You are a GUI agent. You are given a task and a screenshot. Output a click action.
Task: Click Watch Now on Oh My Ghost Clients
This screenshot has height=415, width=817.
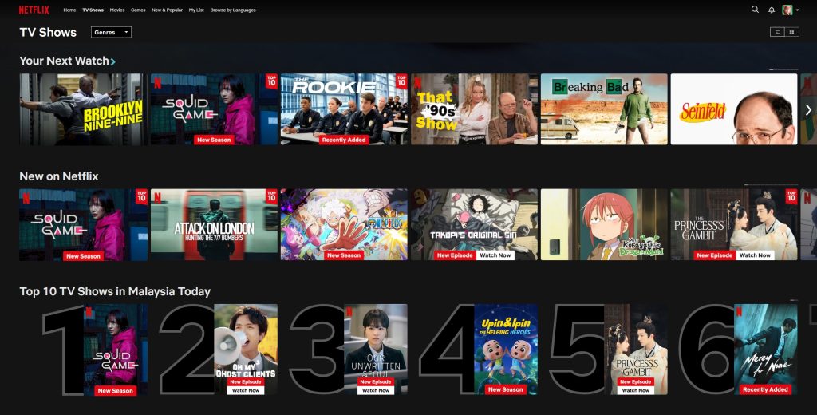pyautogui.click(x=246, y=390)
